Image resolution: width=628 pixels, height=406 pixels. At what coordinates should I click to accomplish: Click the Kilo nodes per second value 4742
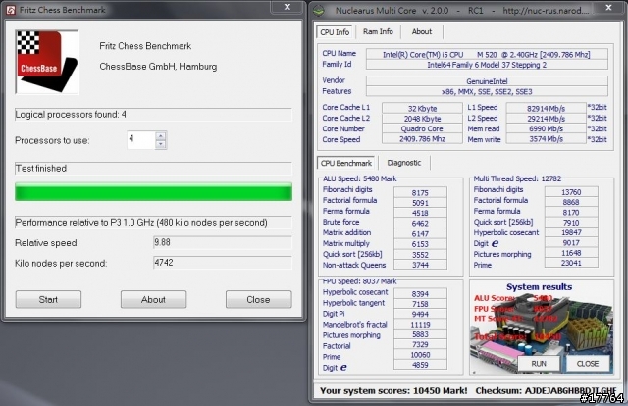tap(223, 263)
